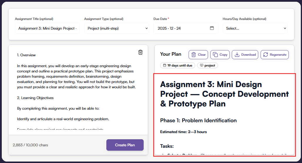The image size is (302, 163).
Task: Click 'Identify and articulate a real-world engineering problem' line
Action: [x=63, y=119]
